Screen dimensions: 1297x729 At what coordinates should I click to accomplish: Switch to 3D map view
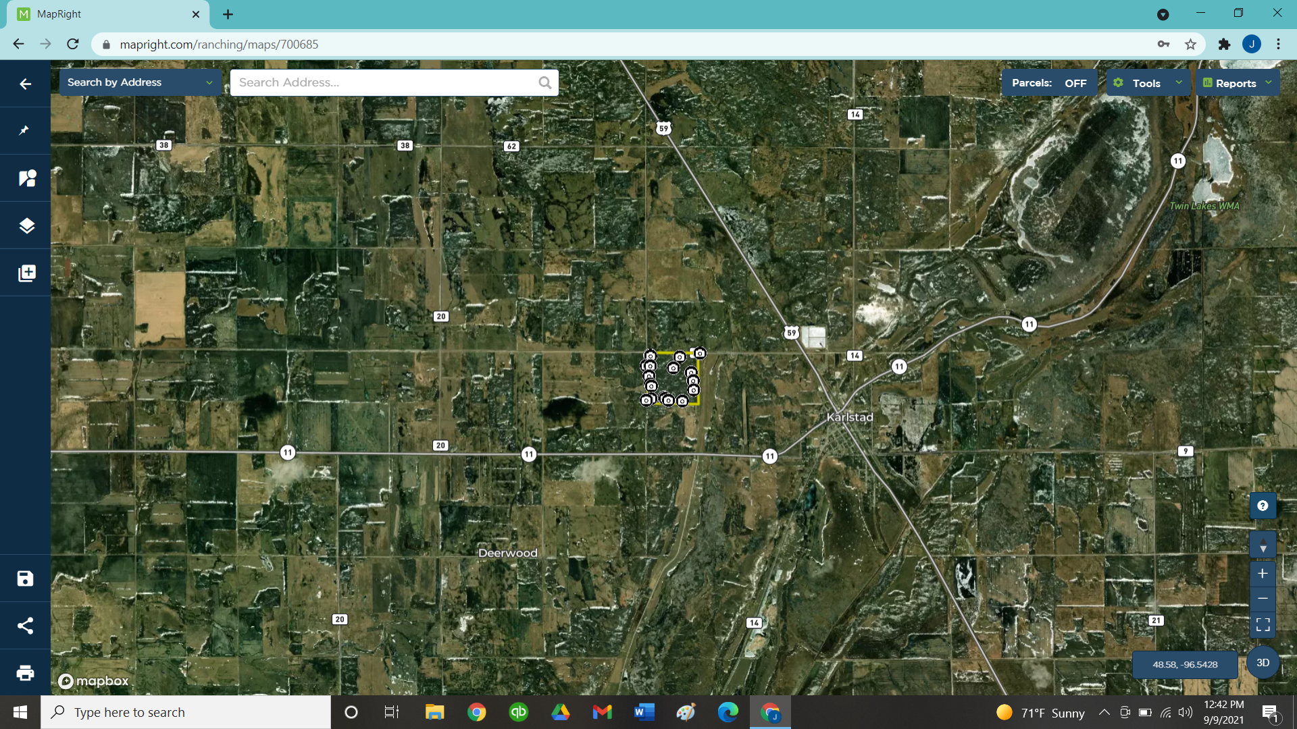1263,663
